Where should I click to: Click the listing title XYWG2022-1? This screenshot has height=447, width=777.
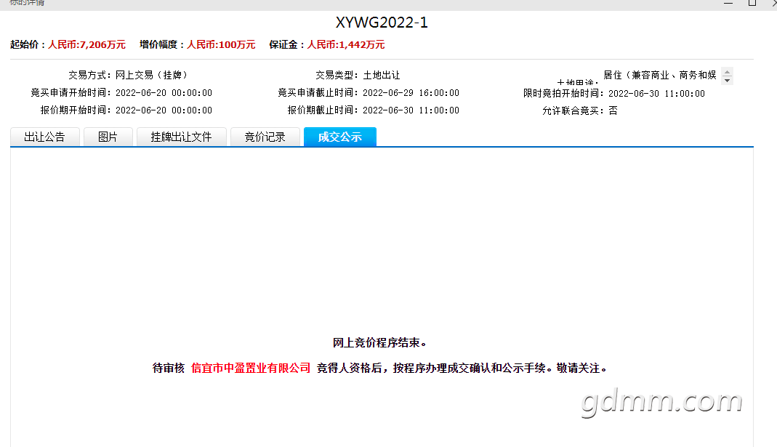point(382,23)
